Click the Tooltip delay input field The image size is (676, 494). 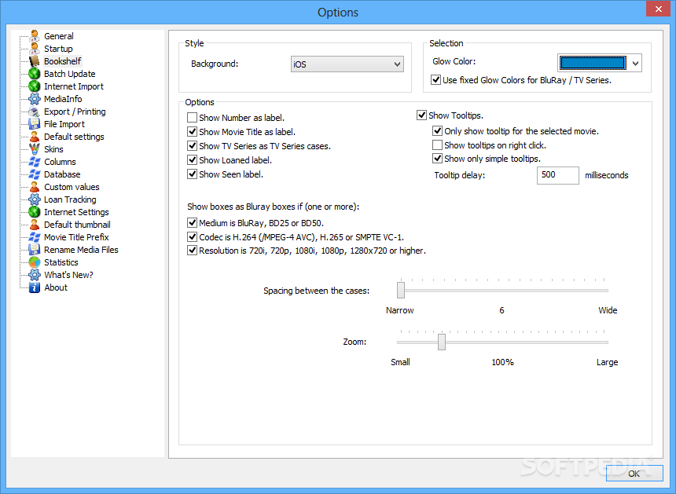tap(557, 175)
